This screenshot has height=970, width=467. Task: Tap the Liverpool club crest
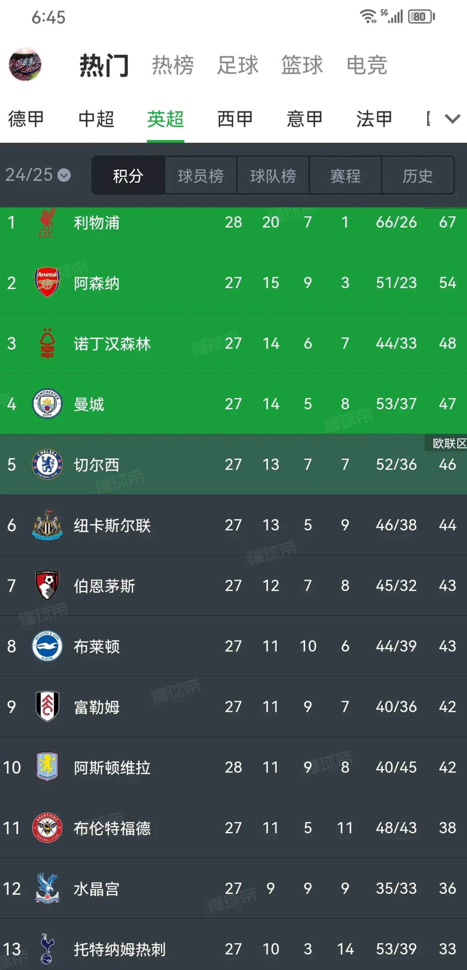pyautogui.click(x=47, y=223)
